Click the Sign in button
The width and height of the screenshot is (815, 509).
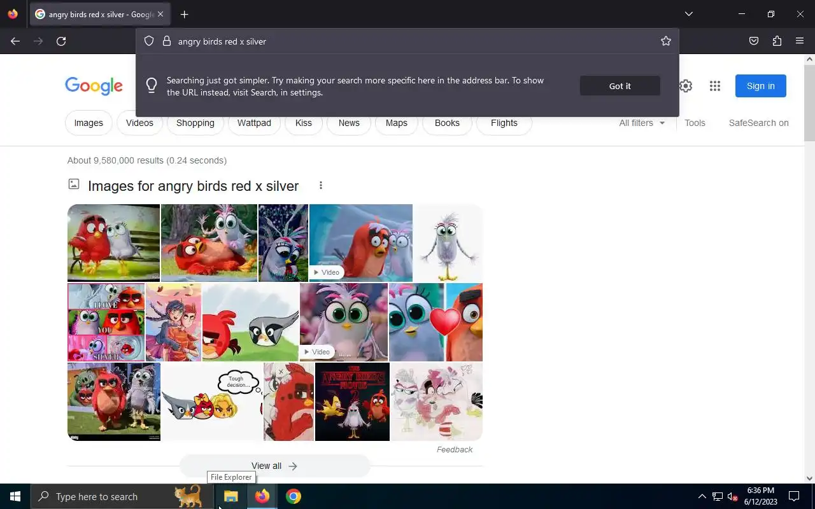pyautogui.click(x=761, y=86)
